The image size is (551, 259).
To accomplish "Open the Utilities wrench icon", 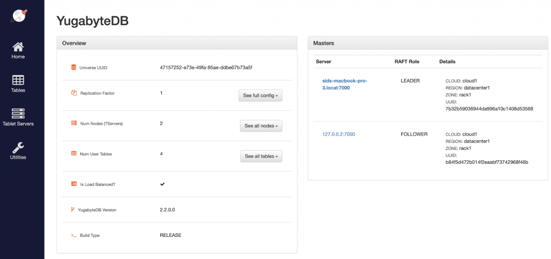I will 18,147.
